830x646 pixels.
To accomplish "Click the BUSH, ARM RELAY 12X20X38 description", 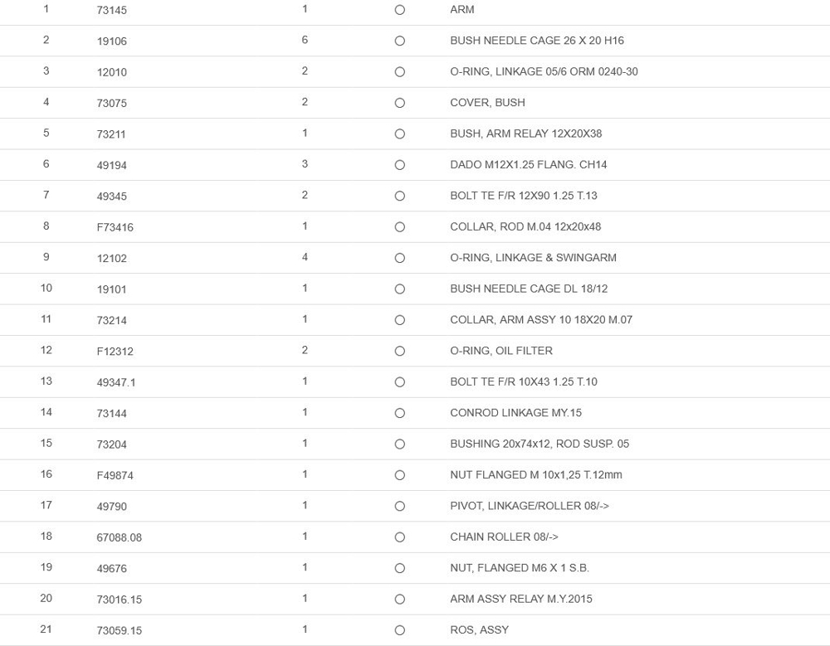I will click(525, 134).
